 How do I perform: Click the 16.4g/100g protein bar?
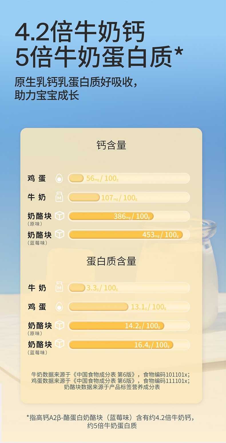pos(121,345)
